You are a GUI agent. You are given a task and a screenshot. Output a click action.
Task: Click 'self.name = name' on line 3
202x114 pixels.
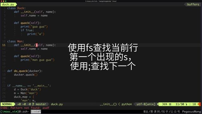pyautogui.click(x=34, y=16)
